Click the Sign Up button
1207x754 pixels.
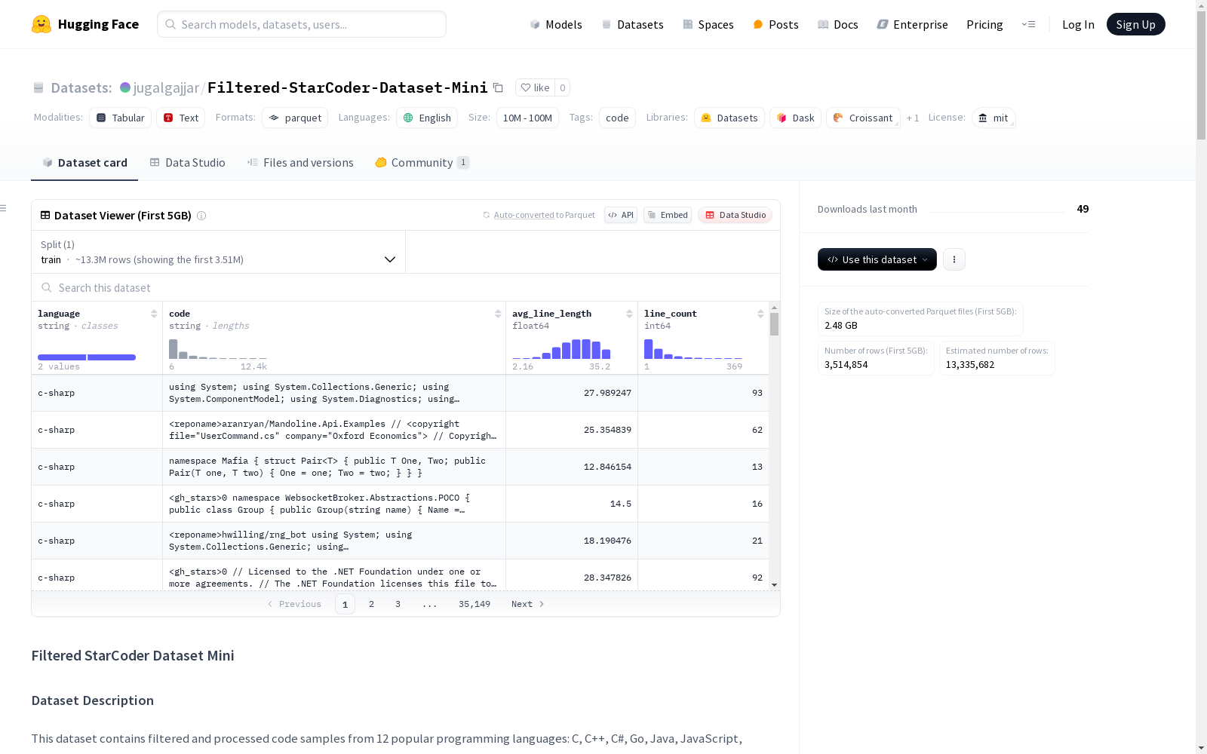click(x=1135, y=24)
